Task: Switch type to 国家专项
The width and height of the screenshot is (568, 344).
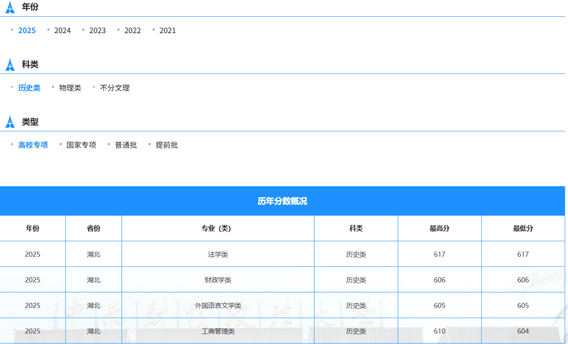Action: click(81, 145)
